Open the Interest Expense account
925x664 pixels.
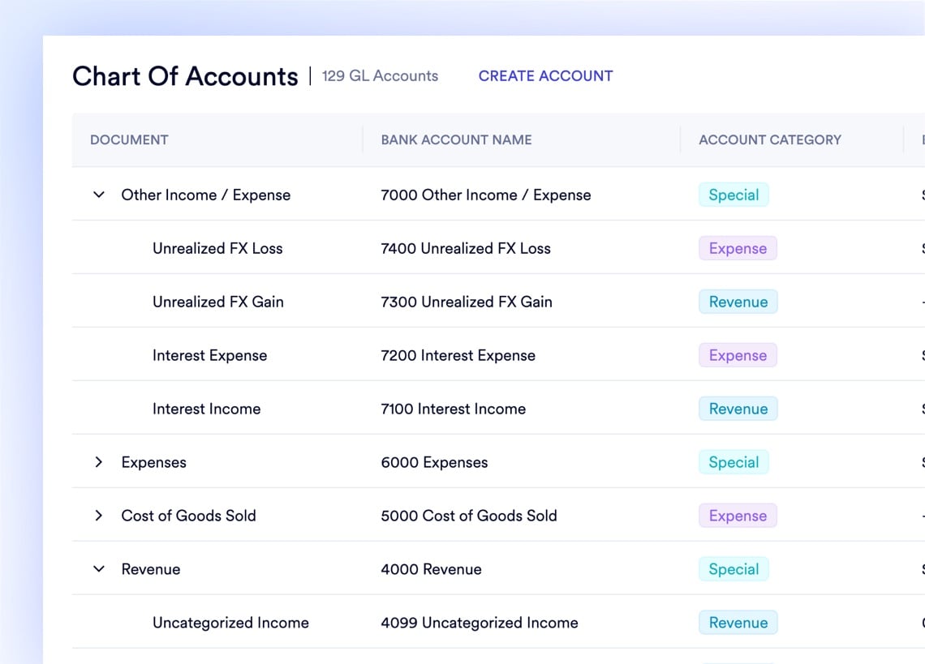pyautogui.click(x=209, y=355)
